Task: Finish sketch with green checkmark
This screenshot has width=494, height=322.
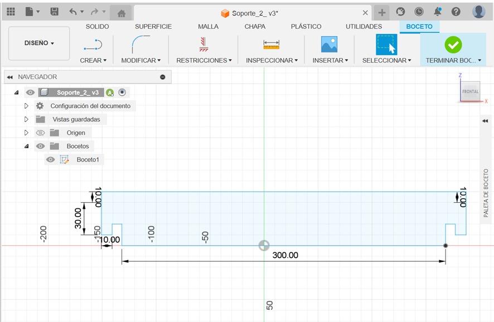Action: pos(453,45)
